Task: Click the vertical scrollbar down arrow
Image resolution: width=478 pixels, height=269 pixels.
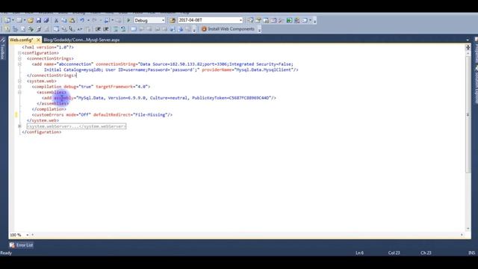Action: click(468, 229)
